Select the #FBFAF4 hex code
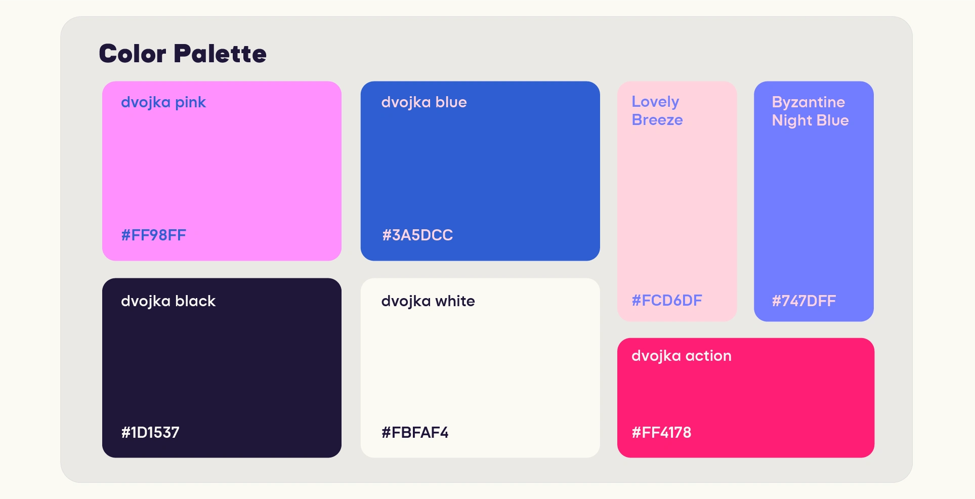The height and width of the screenshot is (499, 975). click(415, 433)
